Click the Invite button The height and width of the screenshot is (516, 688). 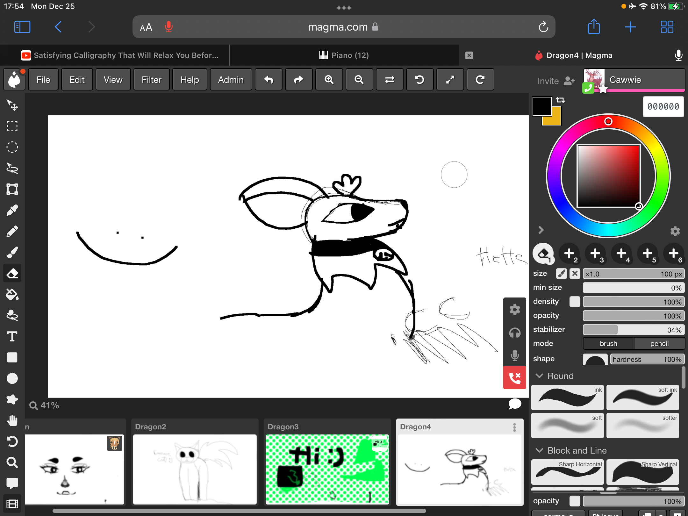point(556,81)
